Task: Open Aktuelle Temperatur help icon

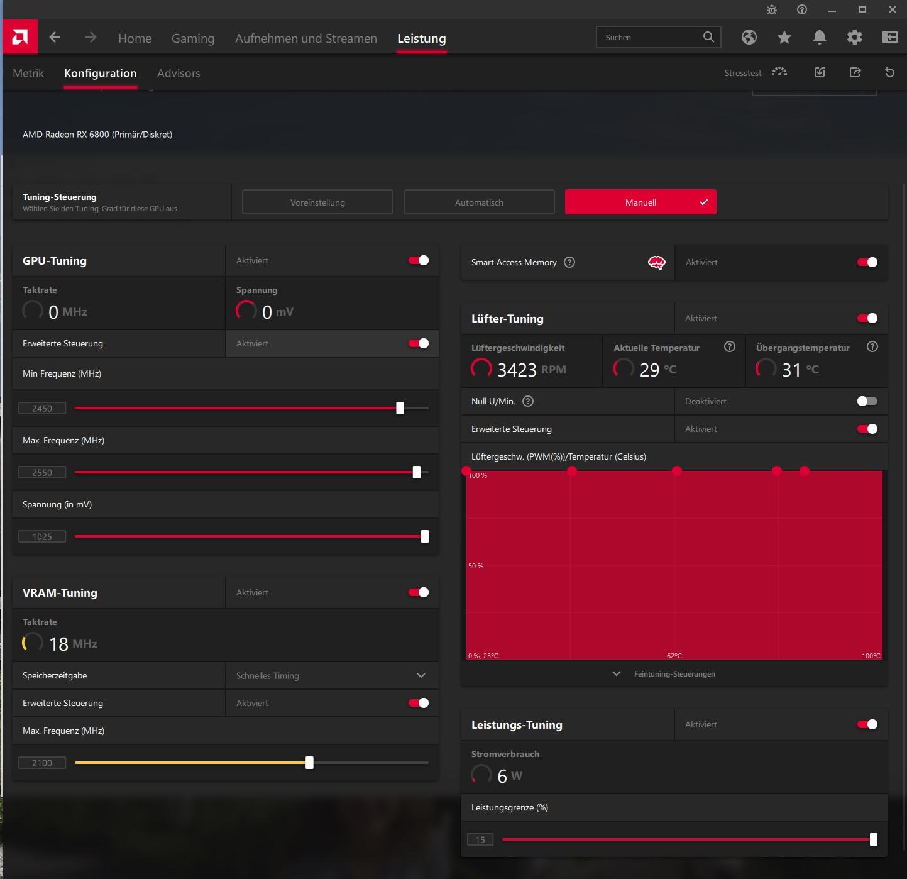Action: [729, 346]
